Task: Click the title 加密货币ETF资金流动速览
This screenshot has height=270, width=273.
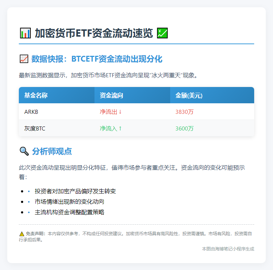Action: coord(94,33)
